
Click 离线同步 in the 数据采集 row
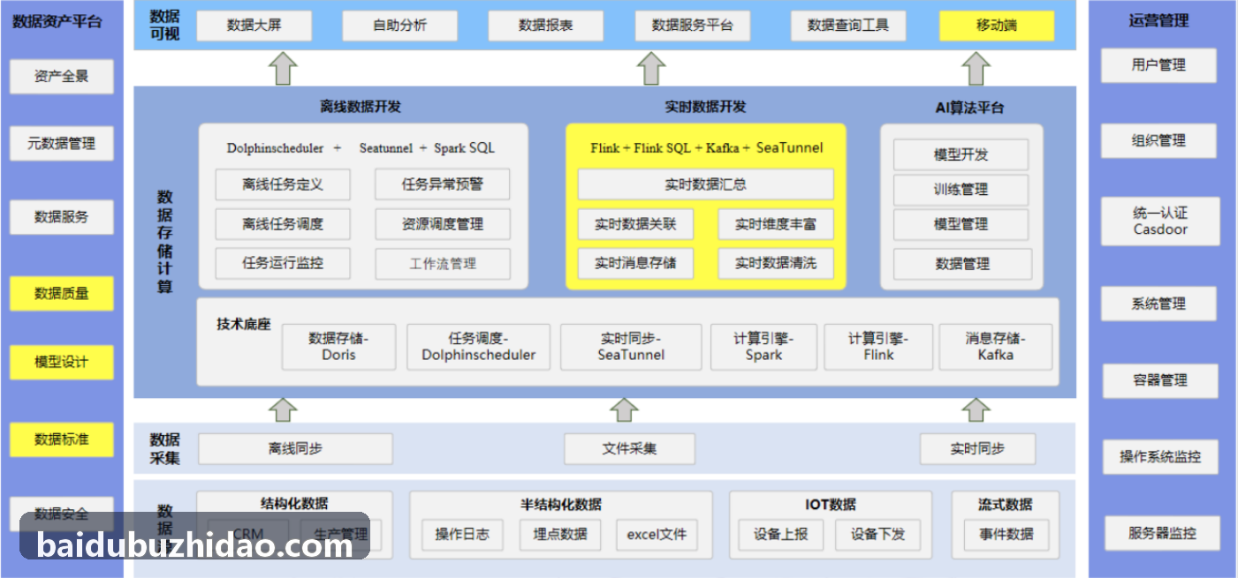295,448
